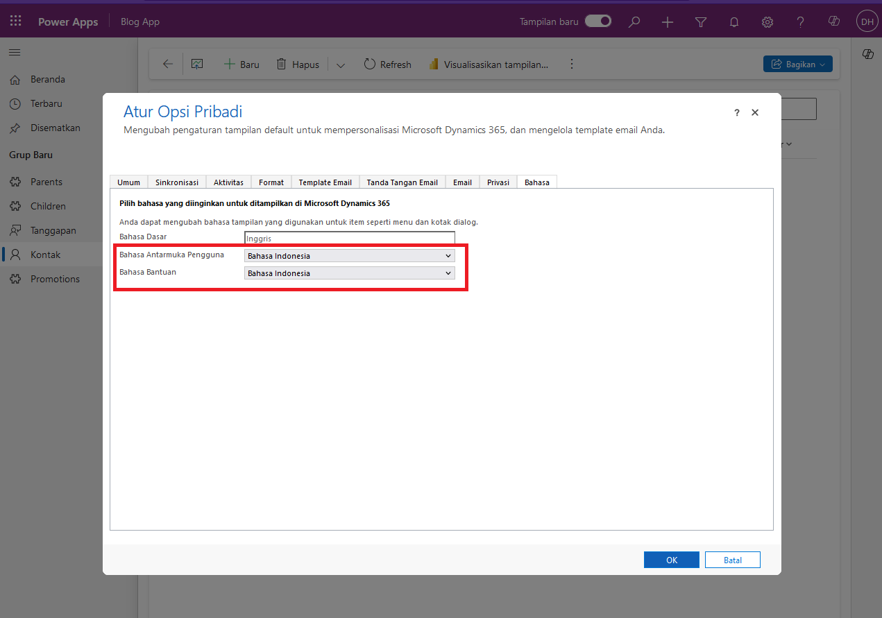Expand the Hapus split-button chevron
The width and height of the screenshot is (882, 618).
[x=341, y=65]
